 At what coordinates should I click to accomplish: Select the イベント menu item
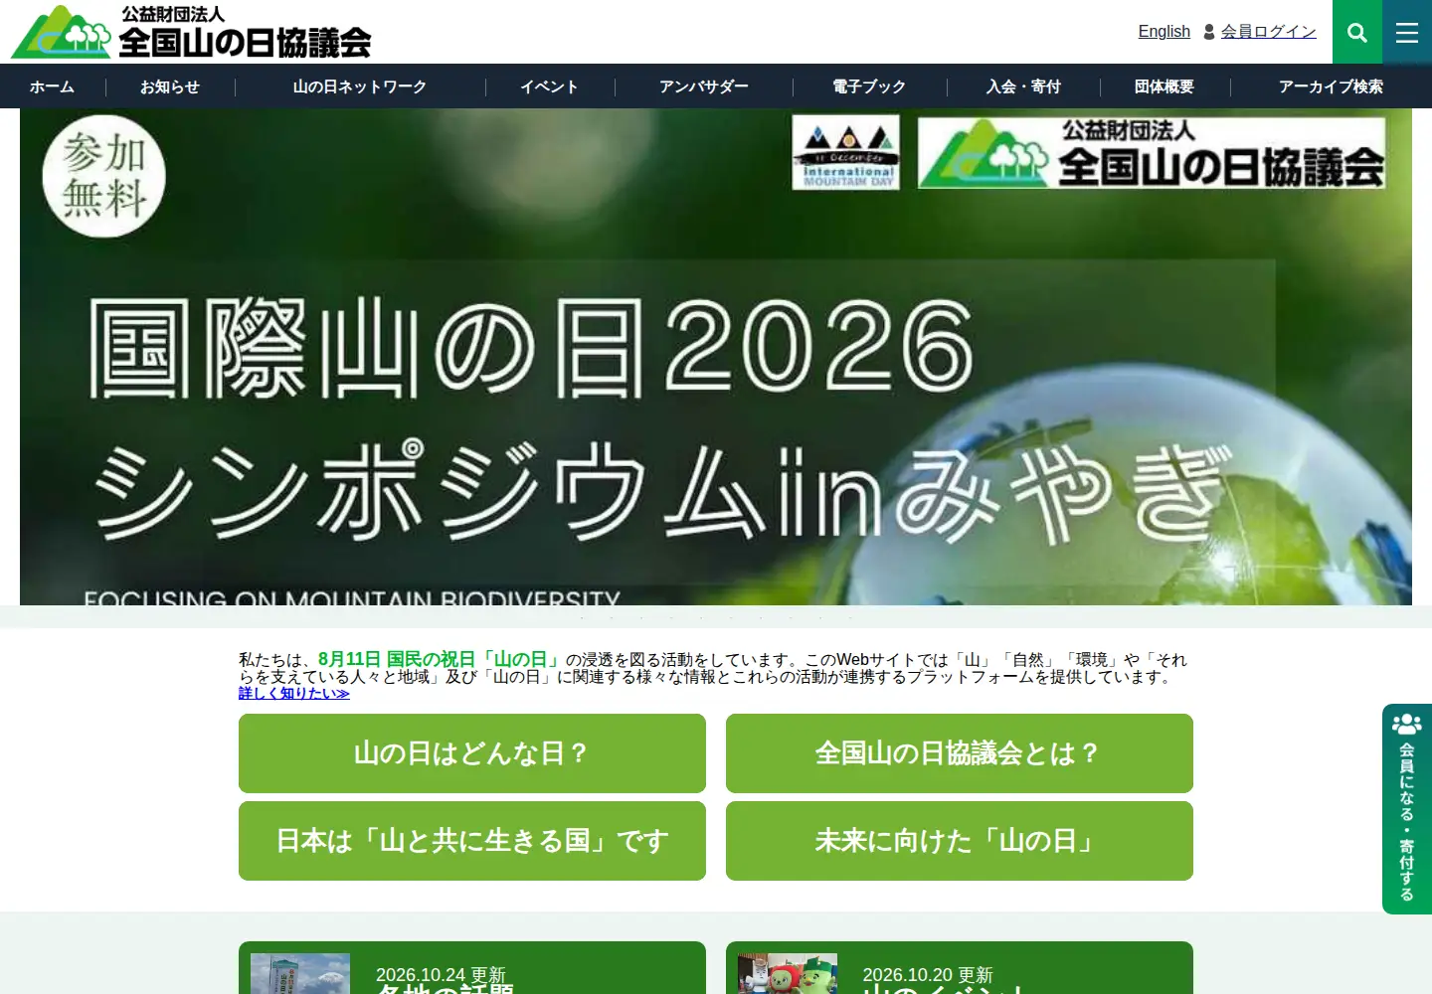(x=549, y=86)
